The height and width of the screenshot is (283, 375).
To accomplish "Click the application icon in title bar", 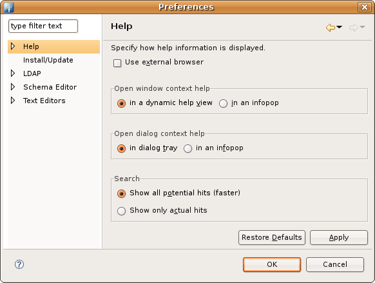I will tap(9, 7).
